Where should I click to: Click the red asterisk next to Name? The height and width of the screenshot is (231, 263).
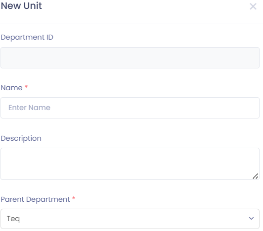pos(26,87)
